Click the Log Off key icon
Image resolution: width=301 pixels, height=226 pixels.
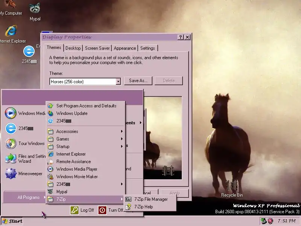coord(74,210)
